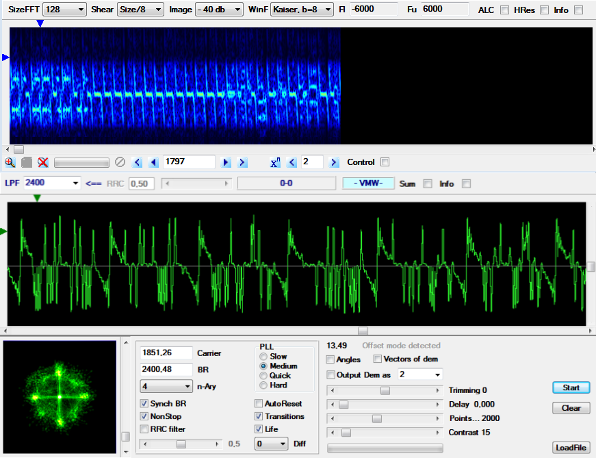Toggle the Transitions checkbox
Image resolution: width=596 pixels, height=458 pixels.
point(259,416)
